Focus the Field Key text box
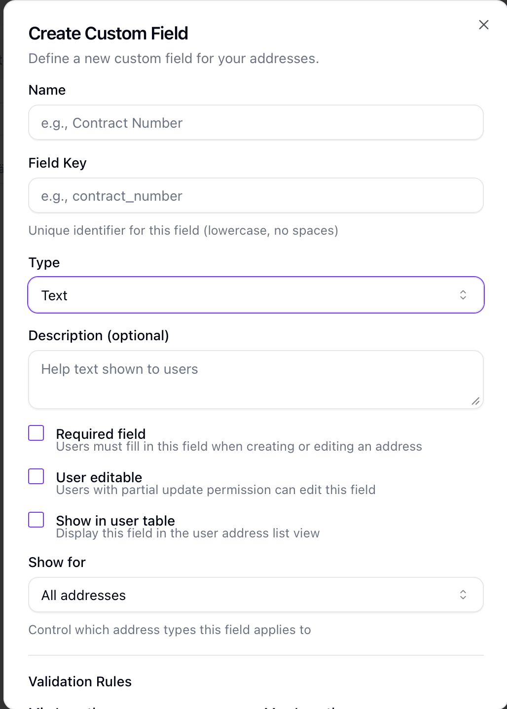 255,196
